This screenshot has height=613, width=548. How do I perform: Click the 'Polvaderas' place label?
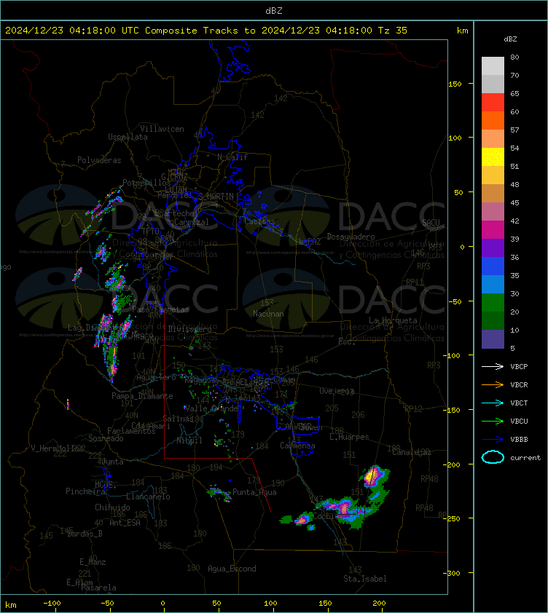[99, 160]
